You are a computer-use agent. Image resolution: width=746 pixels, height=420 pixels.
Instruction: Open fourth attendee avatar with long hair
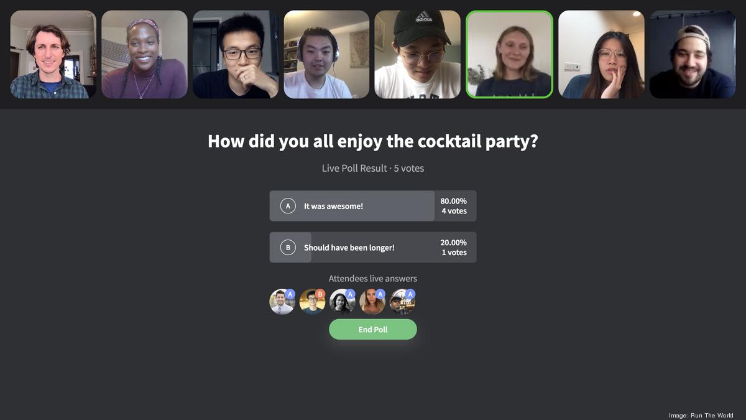pos(372,301)
